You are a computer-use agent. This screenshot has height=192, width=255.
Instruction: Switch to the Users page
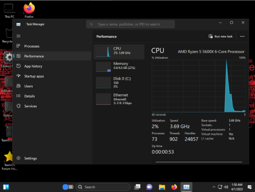tap(53, 86)
